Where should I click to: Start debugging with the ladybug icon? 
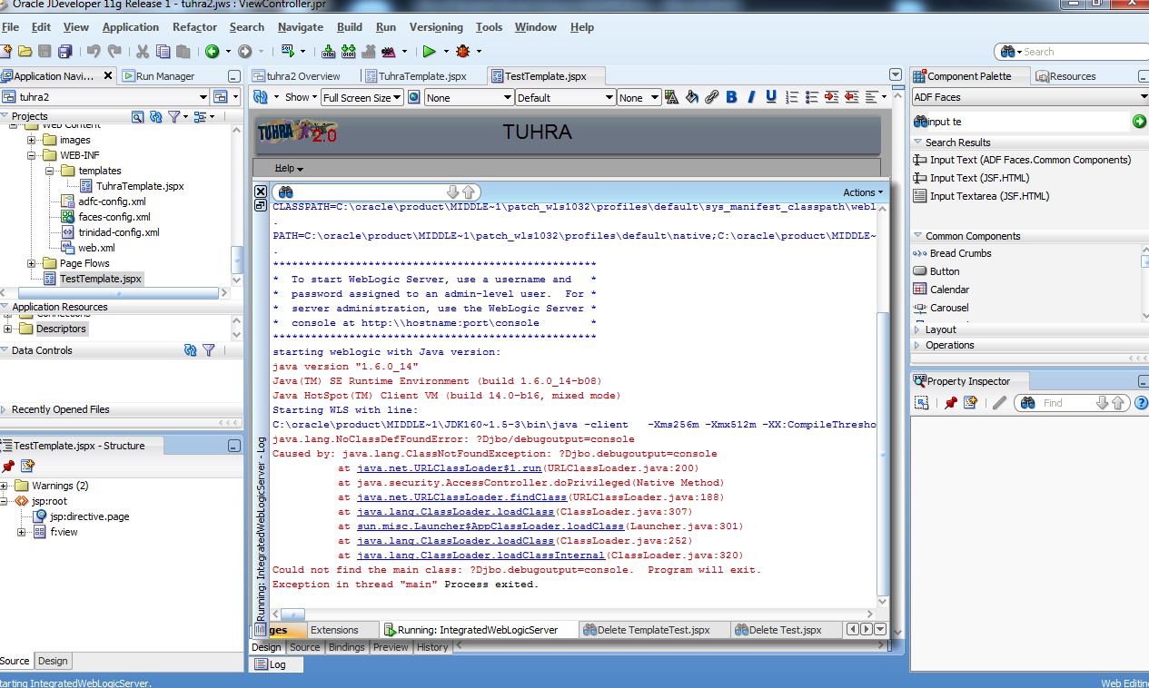click(463, 52)
